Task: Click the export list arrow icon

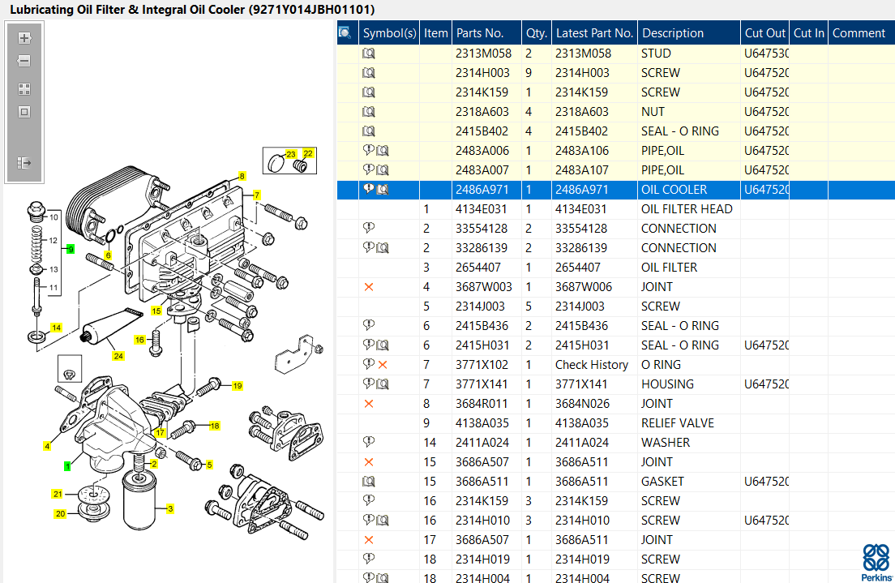Action: 24,163
